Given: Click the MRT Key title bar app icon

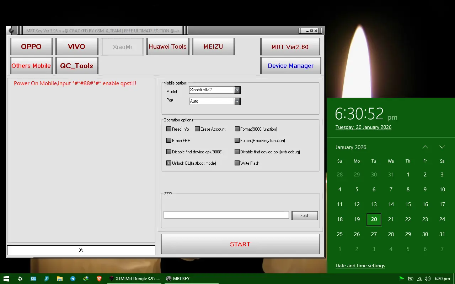Looking at the screenshot, I should (11, 31).
